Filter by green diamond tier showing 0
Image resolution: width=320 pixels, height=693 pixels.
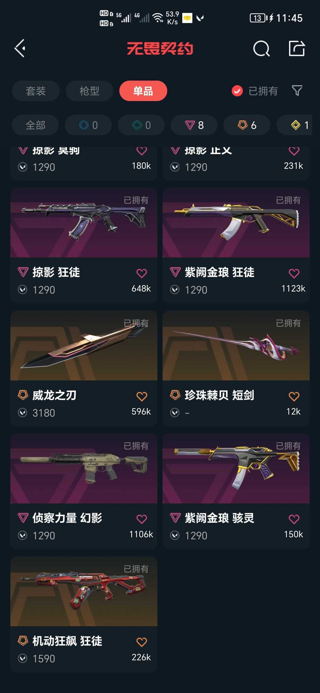141,125
